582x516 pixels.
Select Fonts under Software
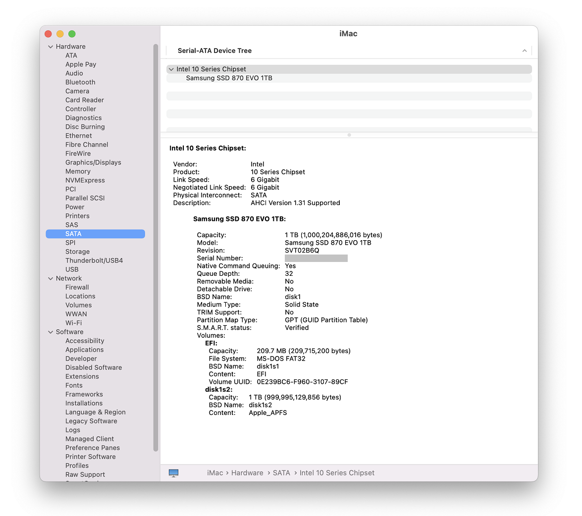pyautogui.click(x=74, y=385)
